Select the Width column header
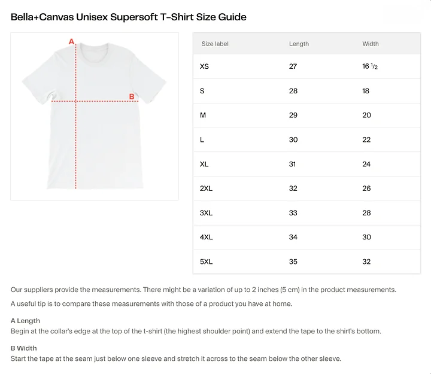The width and height of the screenshot is (431, 374). [x=371, y=44]
